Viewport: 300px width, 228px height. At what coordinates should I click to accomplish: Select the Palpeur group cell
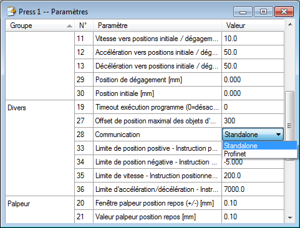point(40,209)
